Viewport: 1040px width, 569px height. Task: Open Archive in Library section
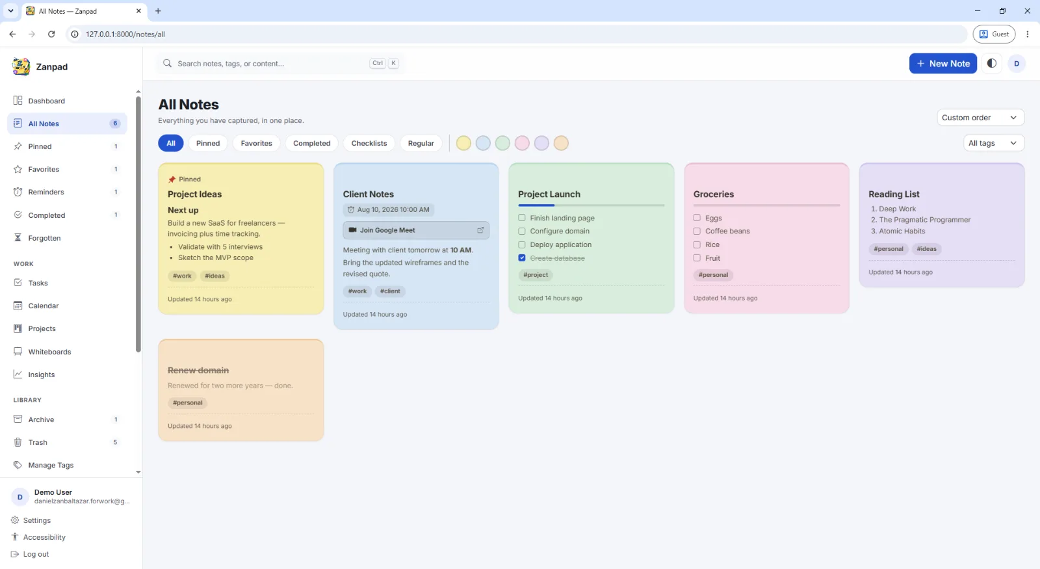click(x=67, y=419)
